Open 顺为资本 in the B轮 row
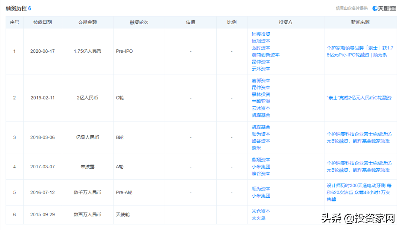This screenshot has height=230, width=402. pyautogui.click(x=261, y=134)
